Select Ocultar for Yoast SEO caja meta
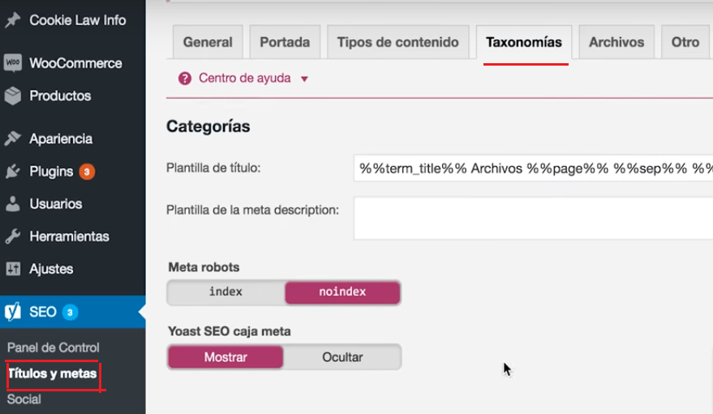 (342, 357)
